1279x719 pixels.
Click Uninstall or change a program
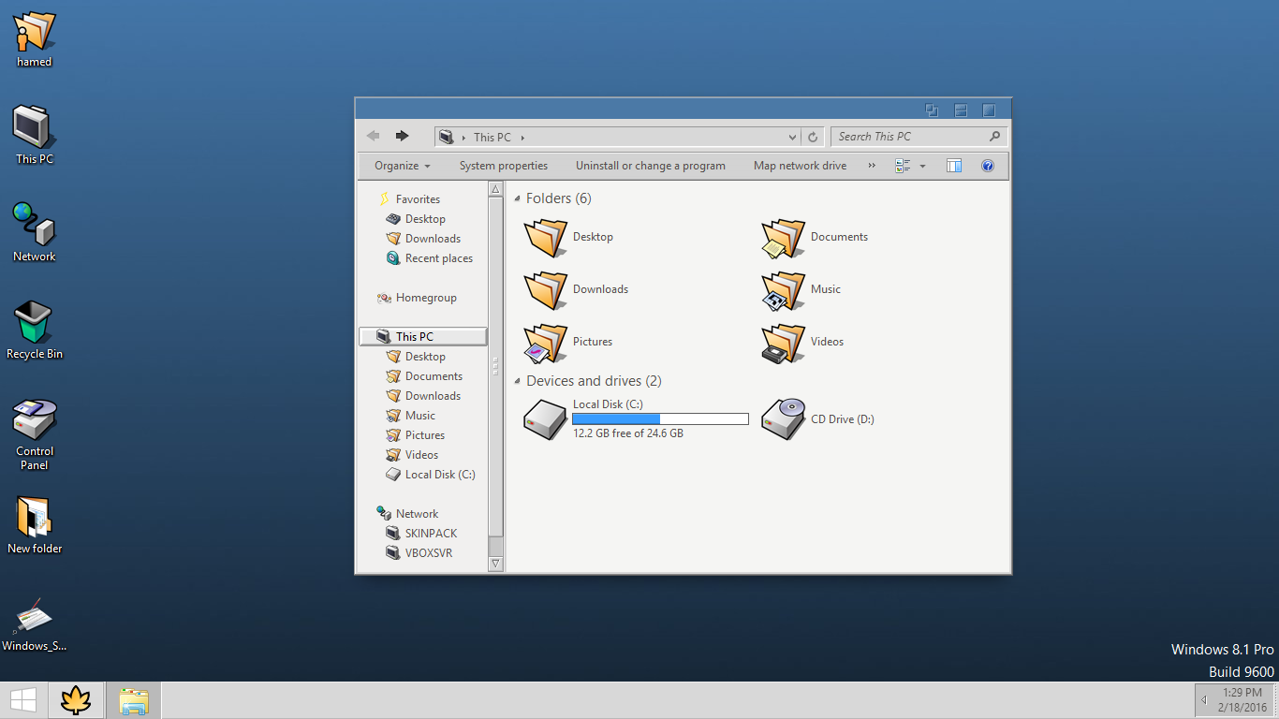point(650,166)
